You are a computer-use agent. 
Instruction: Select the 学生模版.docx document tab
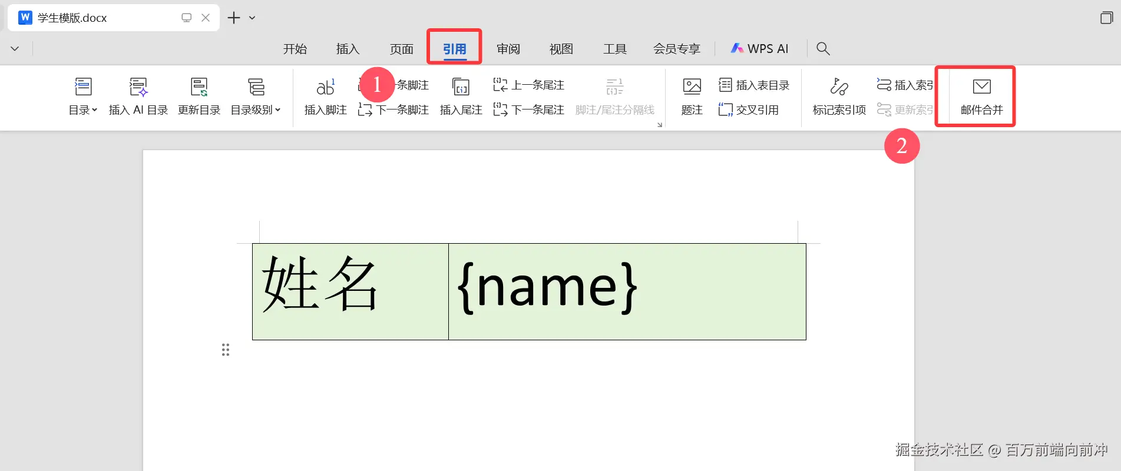(x=114, y=18)
